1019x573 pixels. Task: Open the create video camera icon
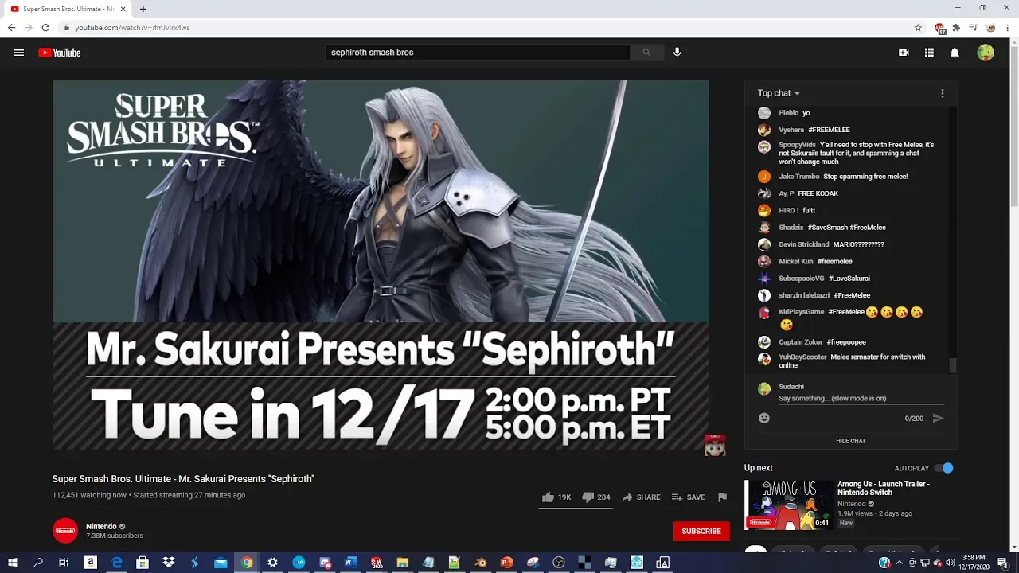904,53
